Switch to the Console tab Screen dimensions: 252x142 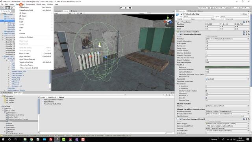click(x=192, y=11)
